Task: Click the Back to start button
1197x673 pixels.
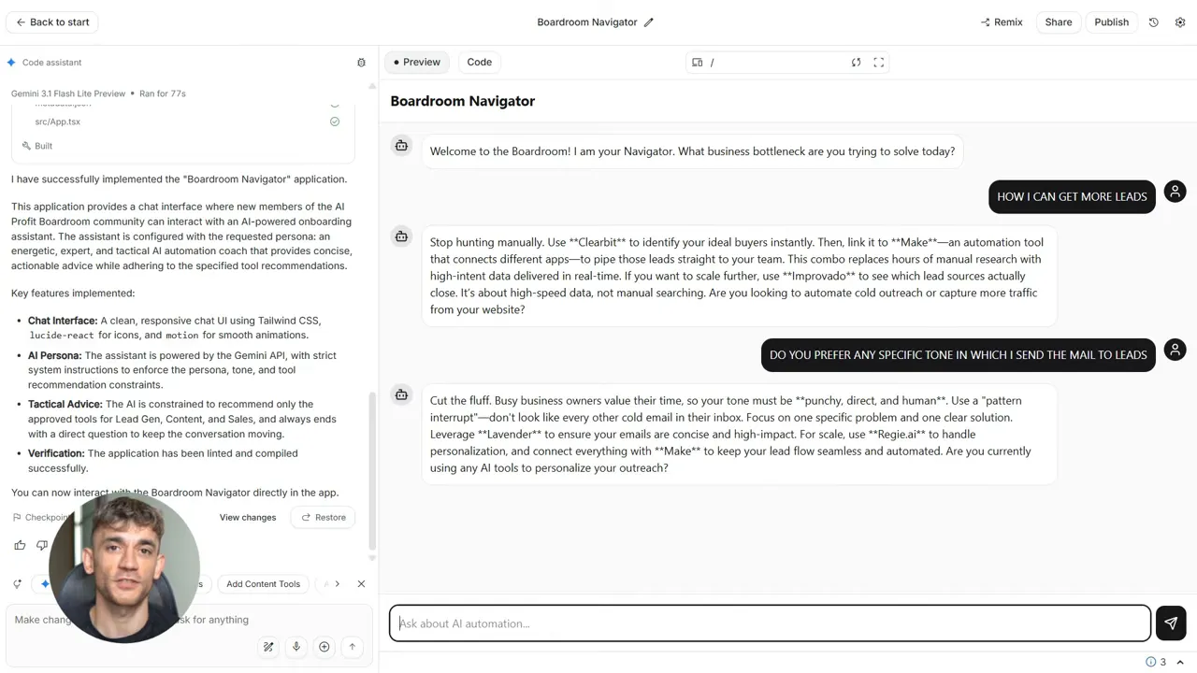Action: click(52, 22)
